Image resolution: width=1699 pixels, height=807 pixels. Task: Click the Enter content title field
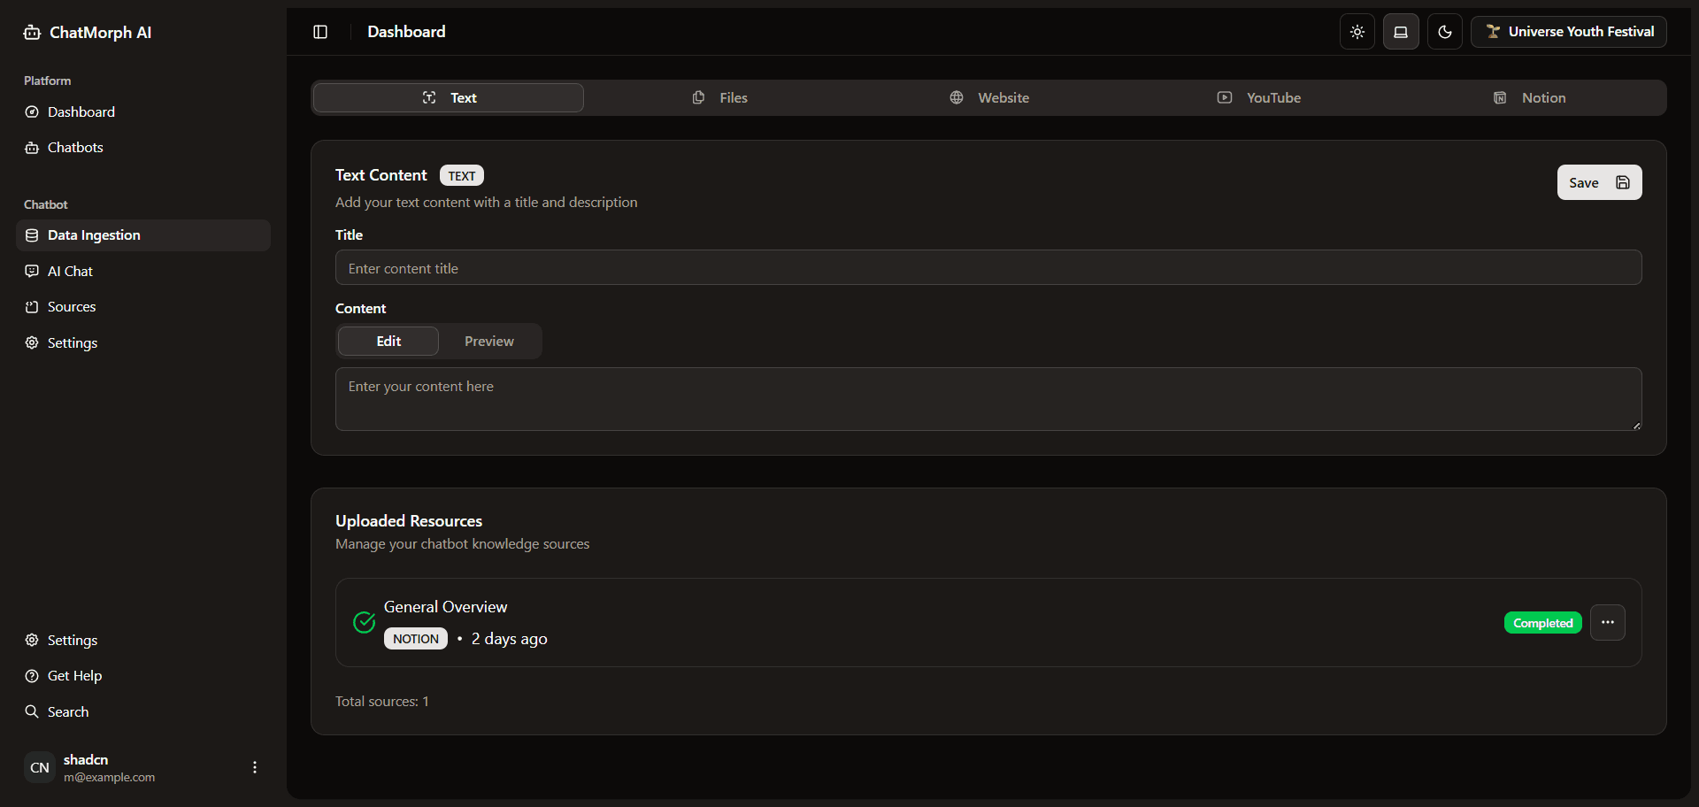point(988,268)
